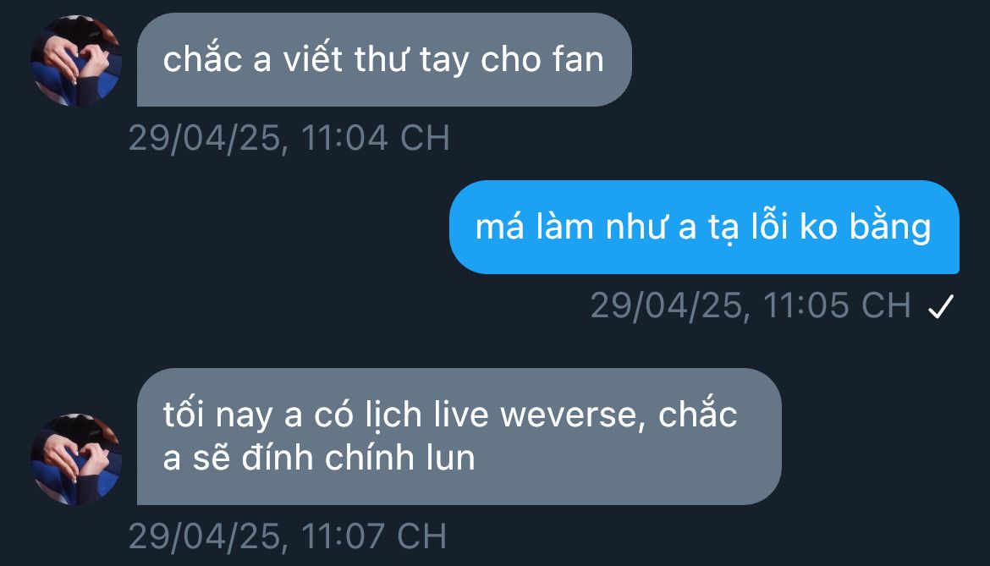Click the text 'a sẽ đính chính lun'

point(319,458)
